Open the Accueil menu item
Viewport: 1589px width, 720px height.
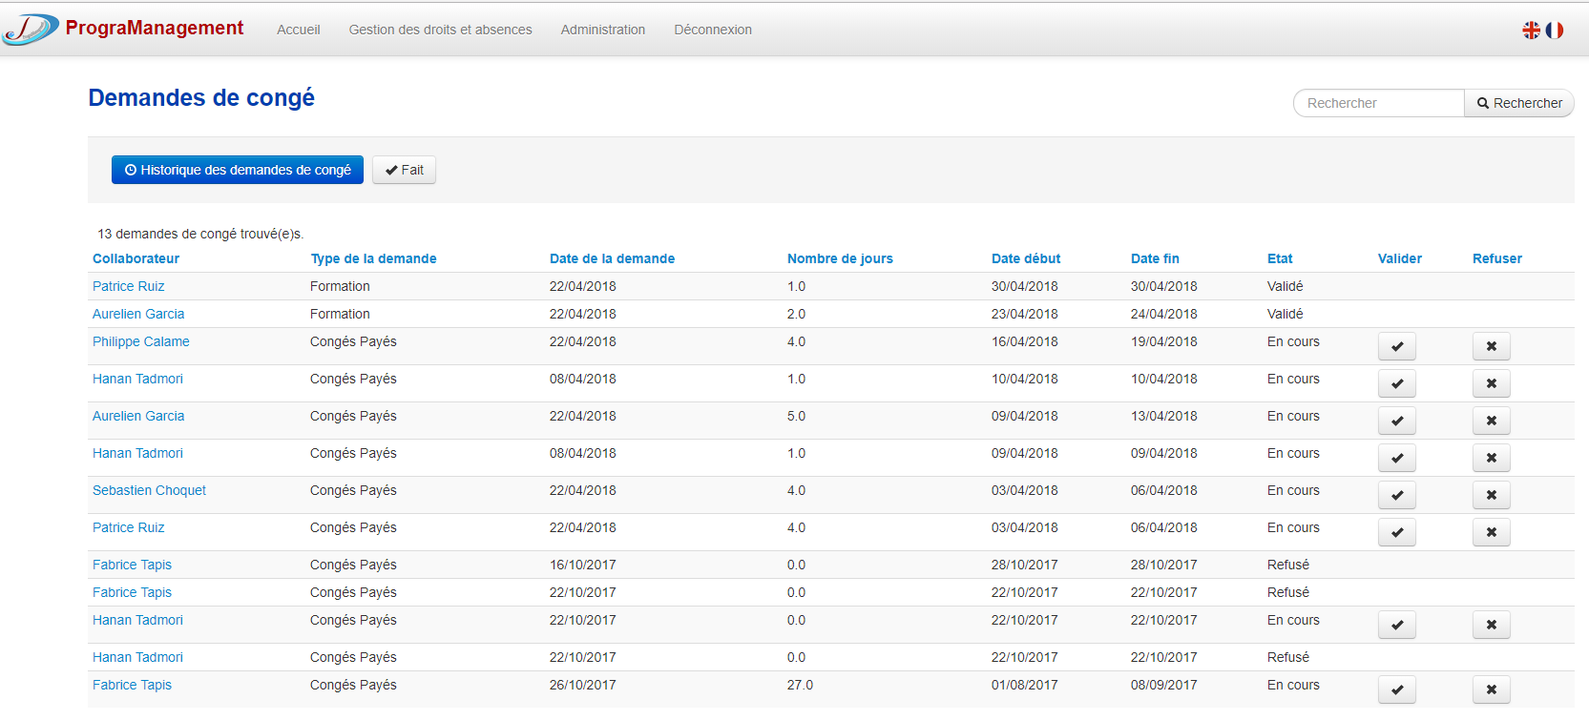[x=299, y=30]
